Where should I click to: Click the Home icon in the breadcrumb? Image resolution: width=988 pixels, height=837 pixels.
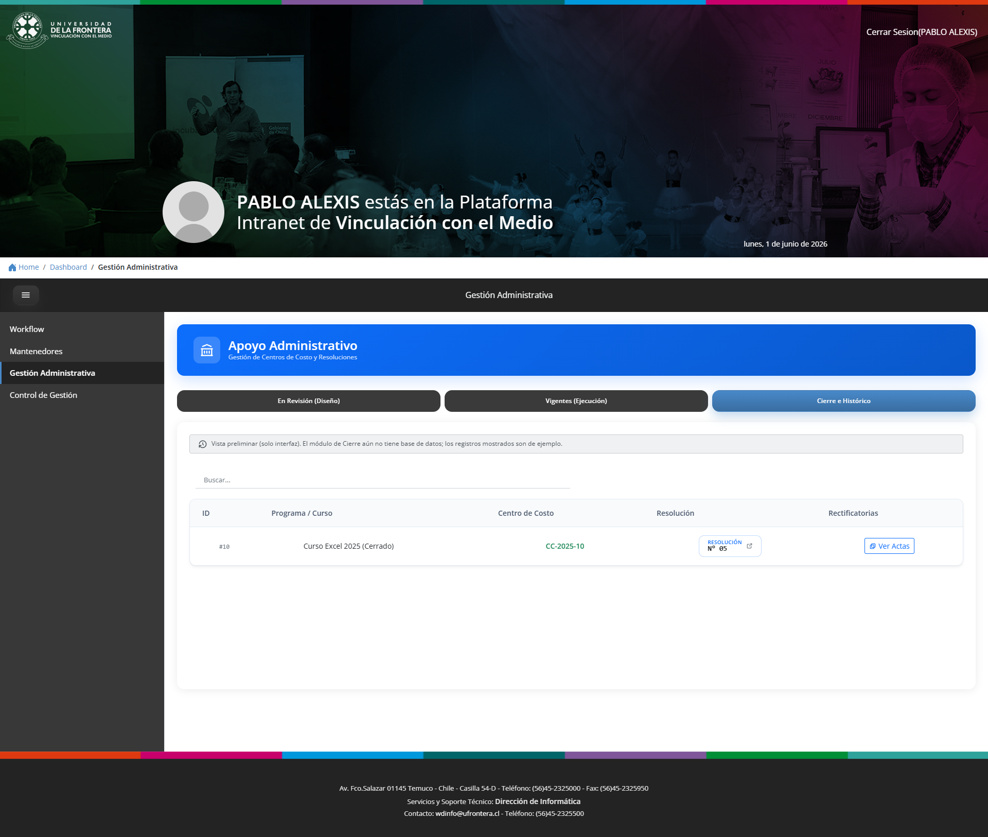pyautogui.click(x=12, y=267)
